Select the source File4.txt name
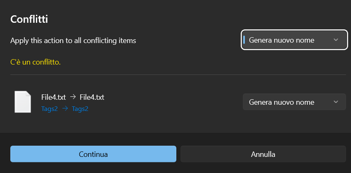This screenshot has height=173, width=351. (53, 97)
